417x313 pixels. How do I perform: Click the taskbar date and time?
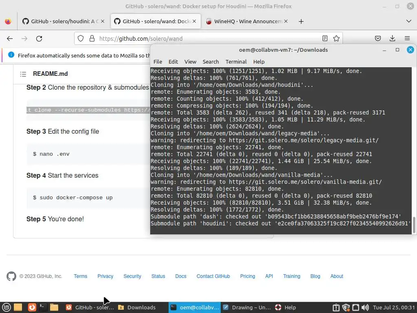pyautogui.click(x=394, y=307)
